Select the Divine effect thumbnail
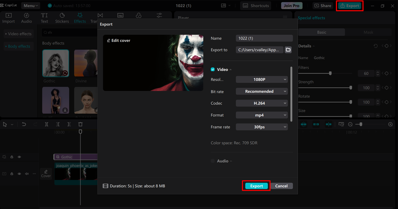 pyautogui.click(x=86, y=63)
